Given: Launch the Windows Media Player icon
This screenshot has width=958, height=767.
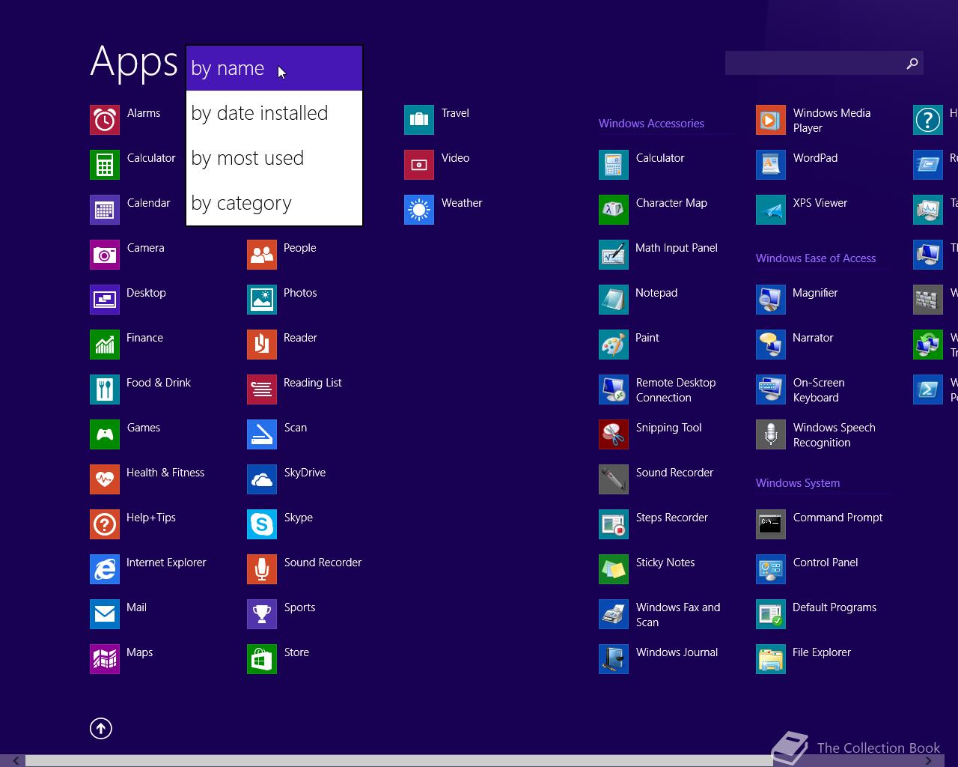Looking at the screenshot, I should pos(771,120).
